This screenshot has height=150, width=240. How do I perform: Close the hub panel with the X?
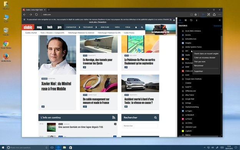tap(220, 20)
